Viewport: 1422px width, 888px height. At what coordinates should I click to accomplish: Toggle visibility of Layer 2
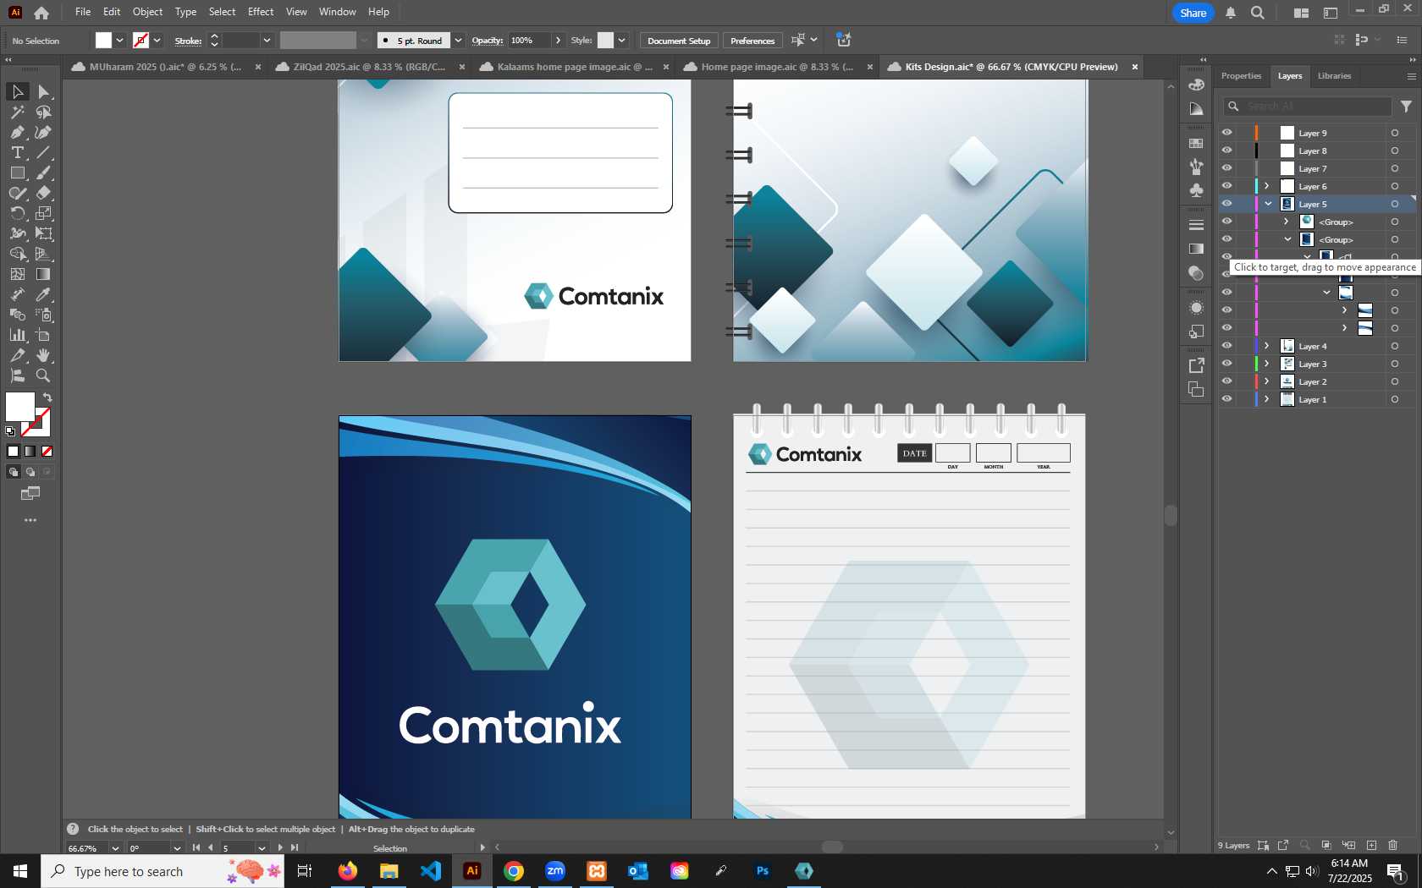pos(1226,381)
